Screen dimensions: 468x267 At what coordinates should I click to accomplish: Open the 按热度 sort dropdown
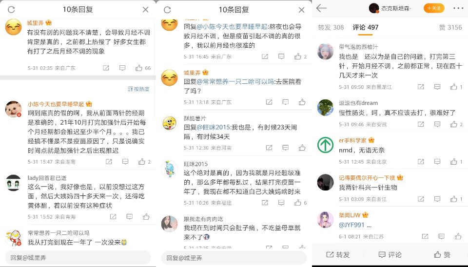click(x=138, y=89)
